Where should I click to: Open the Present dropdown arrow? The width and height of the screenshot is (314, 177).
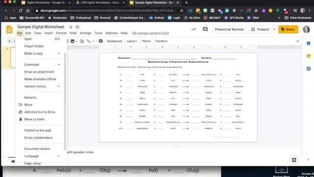pyautogui.click(x=274, y=29)
